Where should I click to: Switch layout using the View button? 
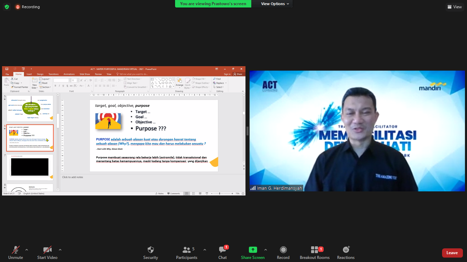tap(454, 7)
